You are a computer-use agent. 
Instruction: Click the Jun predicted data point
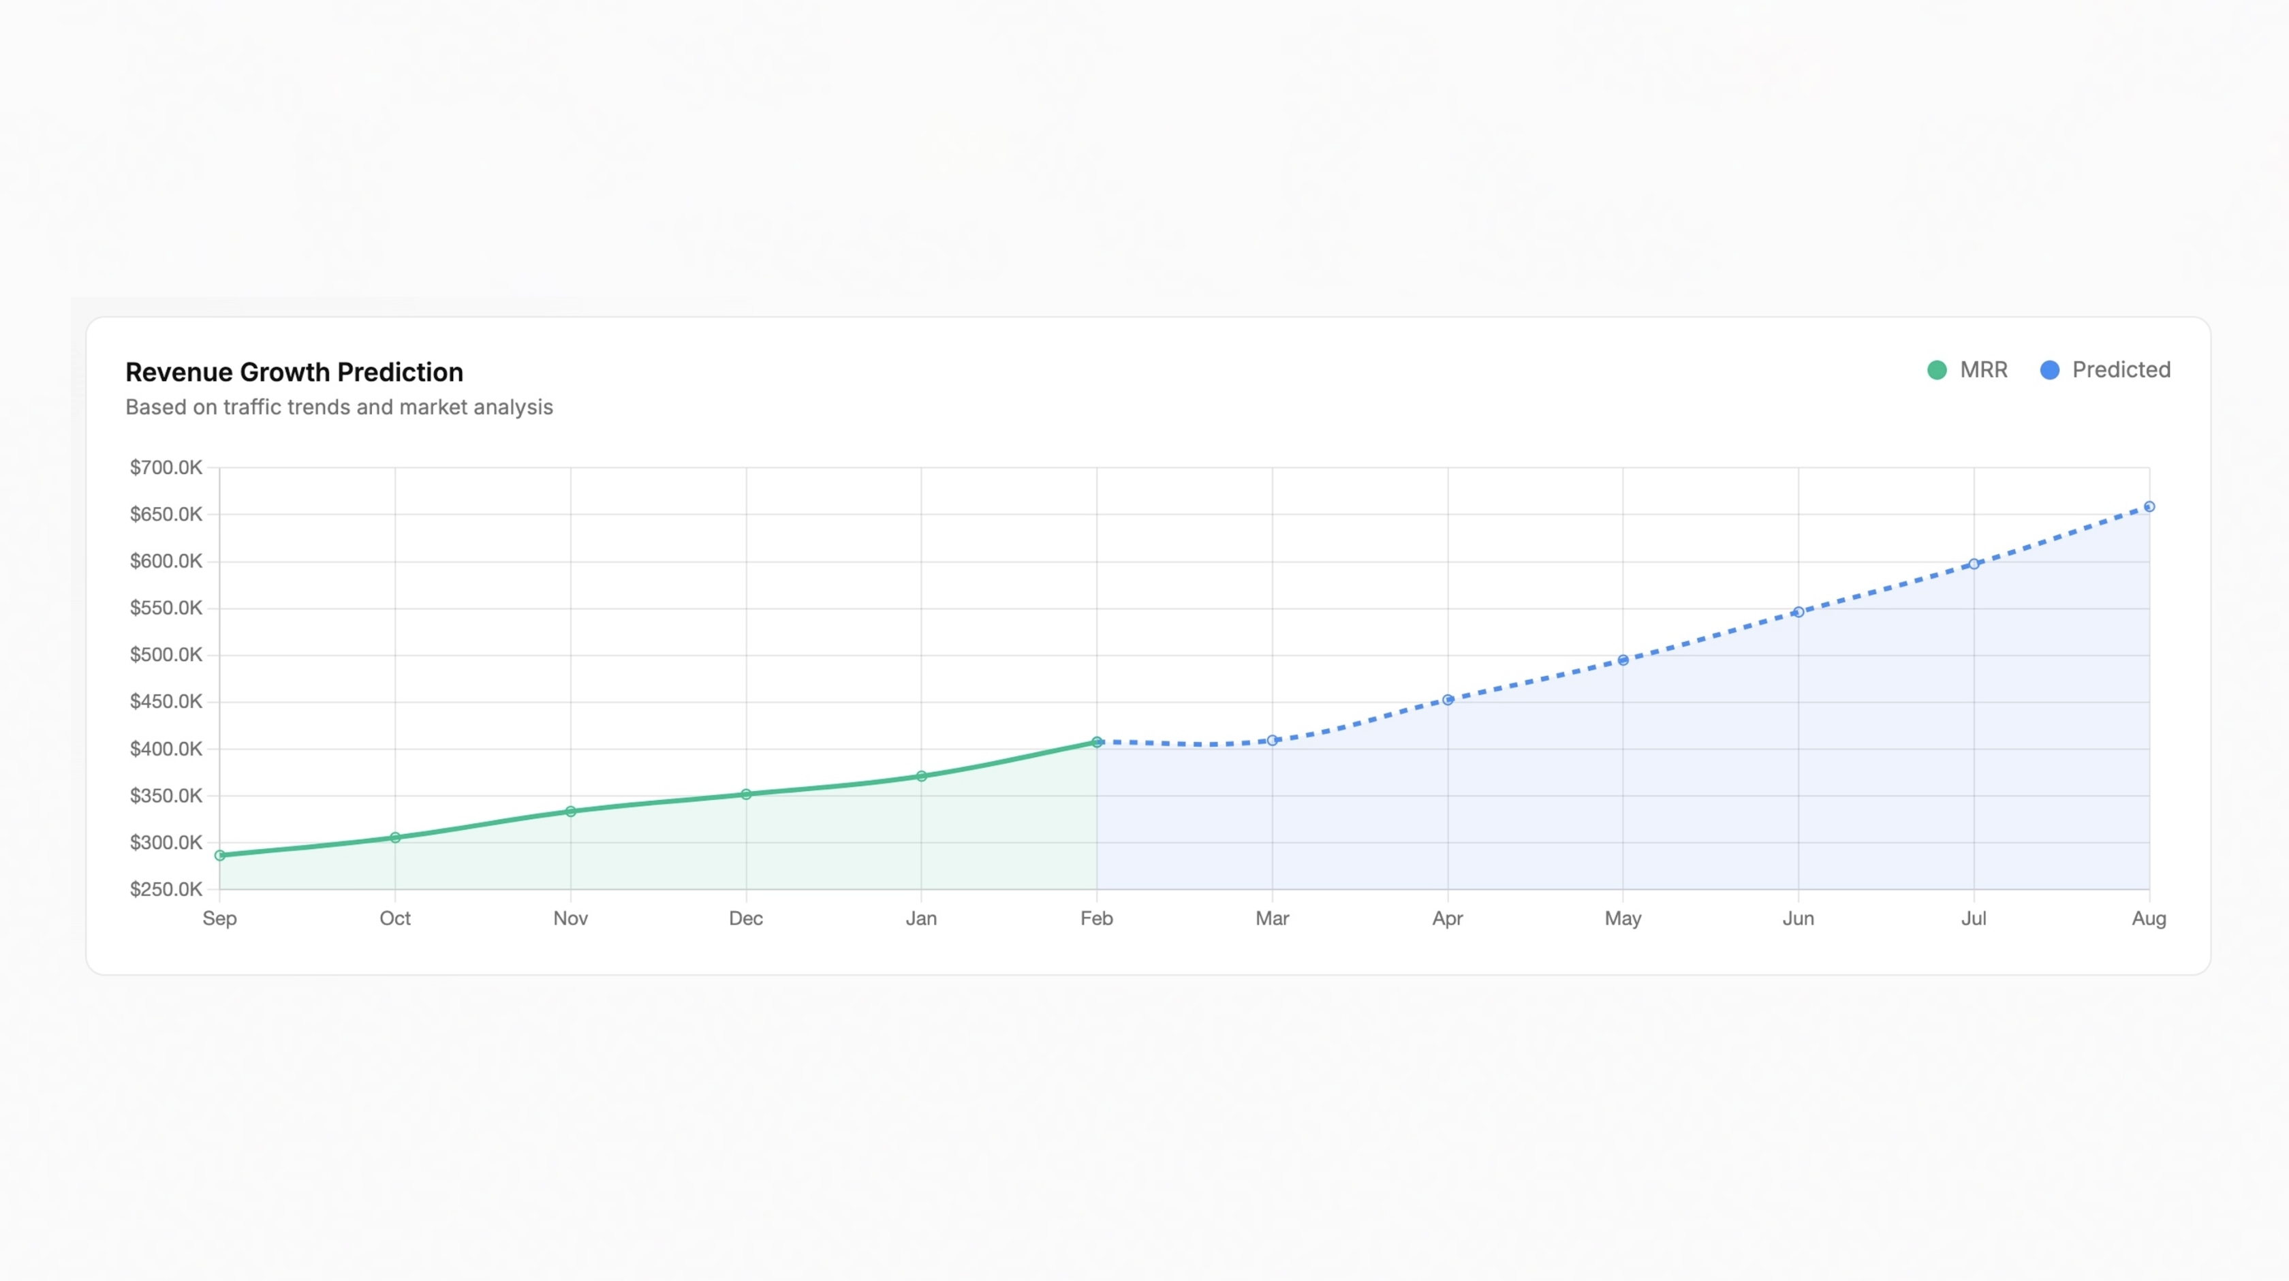(1798, 612)
